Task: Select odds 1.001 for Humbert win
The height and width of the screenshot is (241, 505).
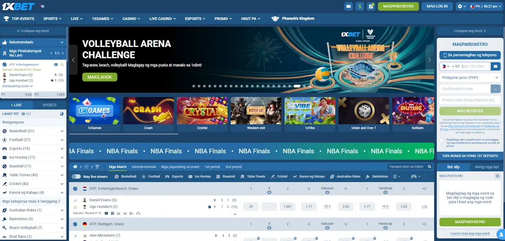Action: [288, 206]
